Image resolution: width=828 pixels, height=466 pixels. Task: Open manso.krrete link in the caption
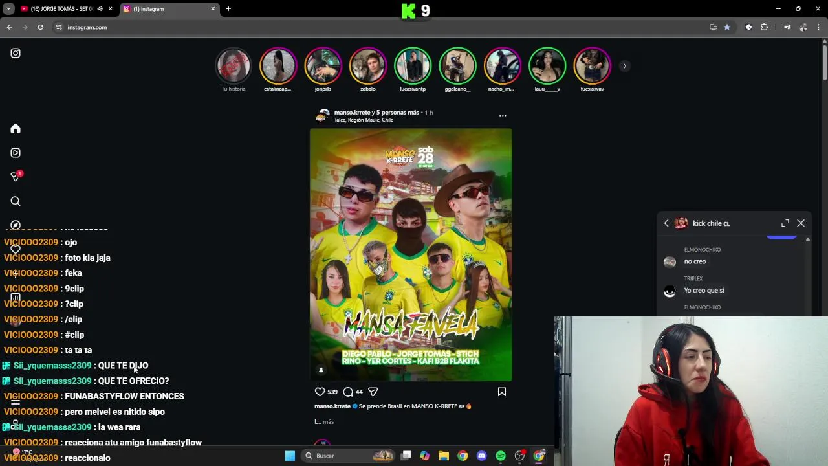click(x=332, y=406)
